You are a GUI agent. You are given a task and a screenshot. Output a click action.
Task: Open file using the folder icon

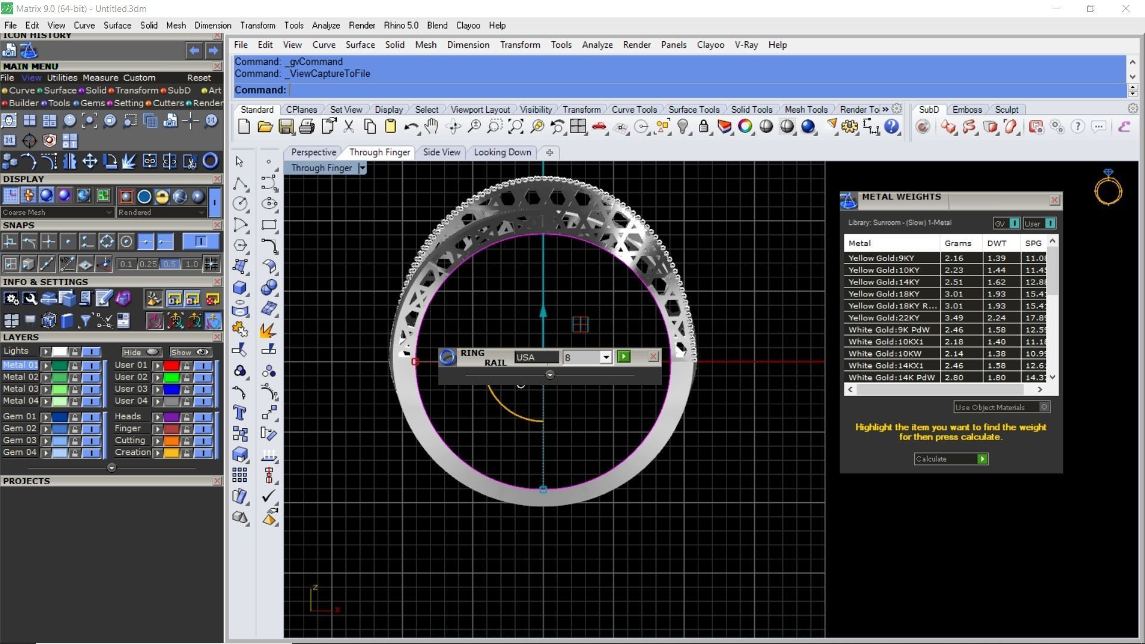pos(265,126)
